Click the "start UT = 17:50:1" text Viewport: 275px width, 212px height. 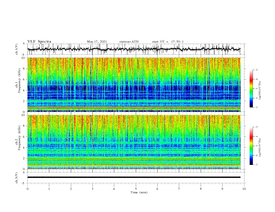click(x=168, y=42)
